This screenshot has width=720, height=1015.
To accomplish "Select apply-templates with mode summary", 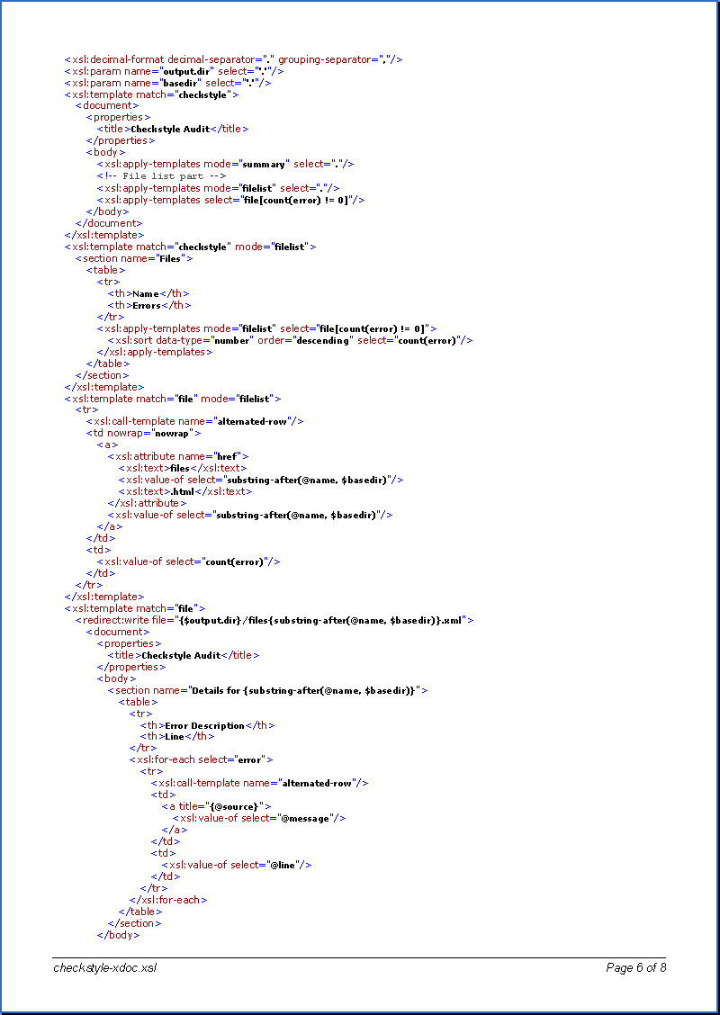I will (x=225, y=165).
